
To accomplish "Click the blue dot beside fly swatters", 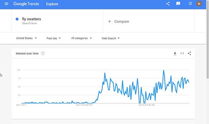I will [x=17, y=19].
